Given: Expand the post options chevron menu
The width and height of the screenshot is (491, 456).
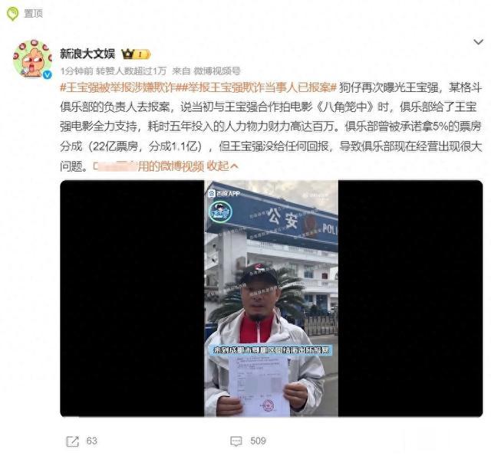Looking at the screenshot, I should coord(478,41).
